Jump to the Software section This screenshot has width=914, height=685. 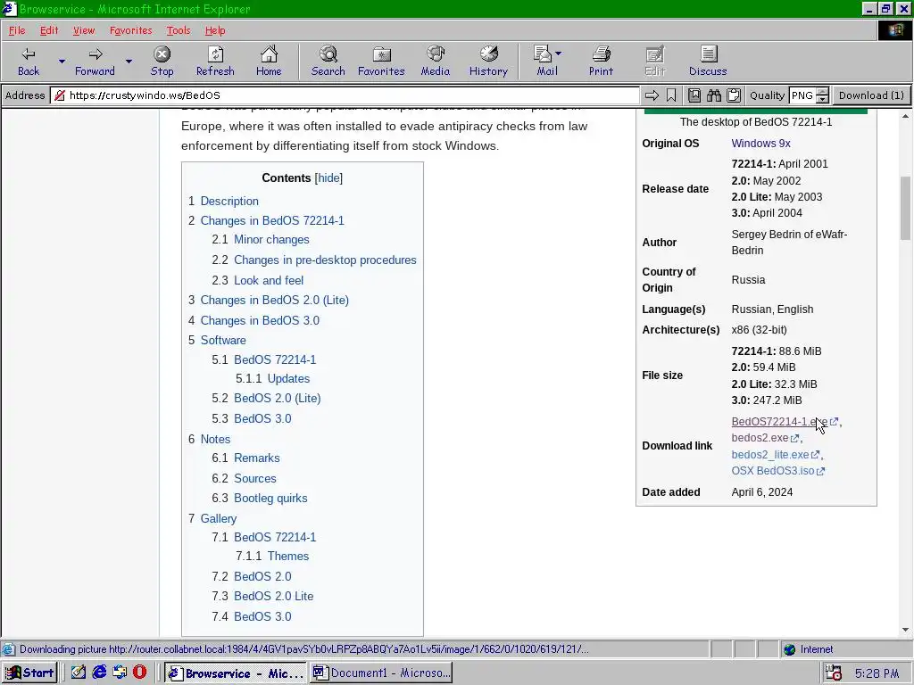(x=223, y=340)
